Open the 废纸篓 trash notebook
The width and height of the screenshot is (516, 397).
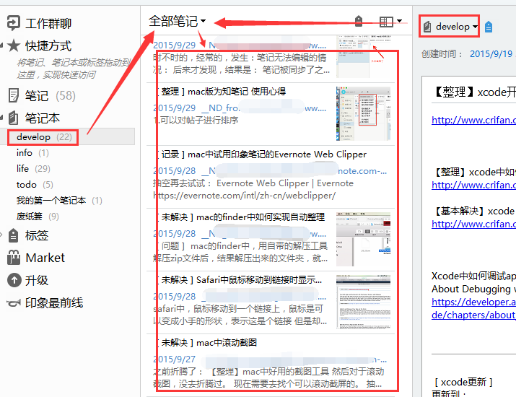coord(38,217)
